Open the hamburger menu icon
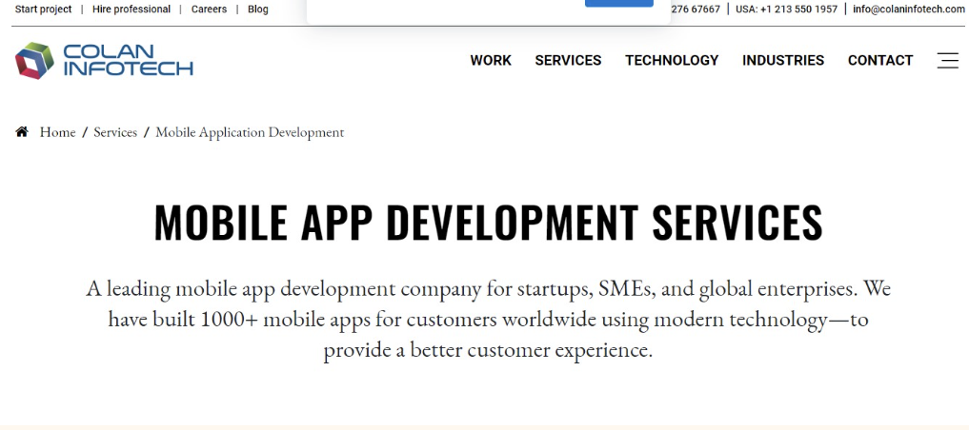The image size is (969, 430). (947, 60)
